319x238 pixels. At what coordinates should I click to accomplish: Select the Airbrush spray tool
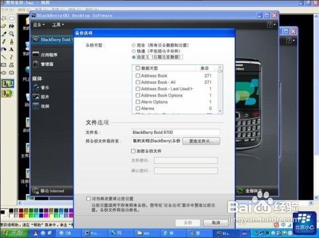point(4,50)
